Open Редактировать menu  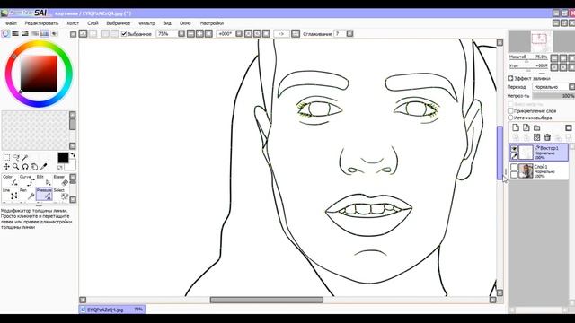tap(41, 23)
